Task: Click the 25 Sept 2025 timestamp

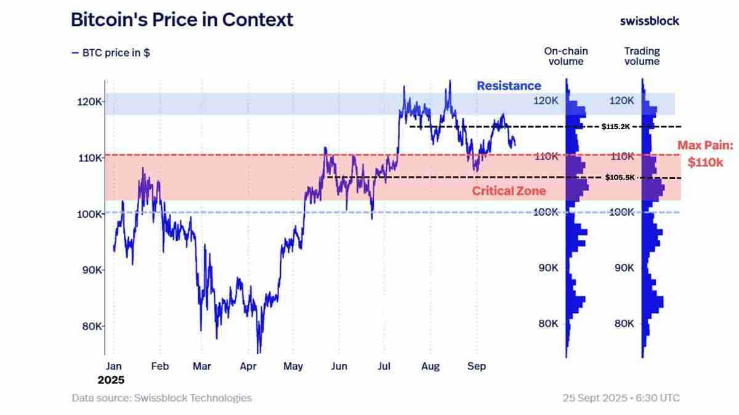Action: coord(621,398)
